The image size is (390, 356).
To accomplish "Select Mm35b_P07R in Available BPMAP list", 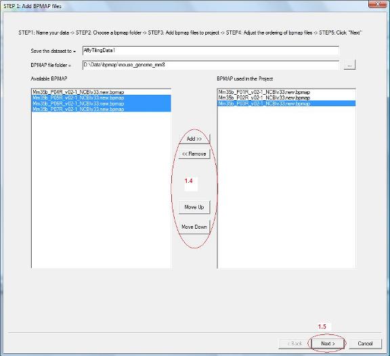I will [102, 109].
